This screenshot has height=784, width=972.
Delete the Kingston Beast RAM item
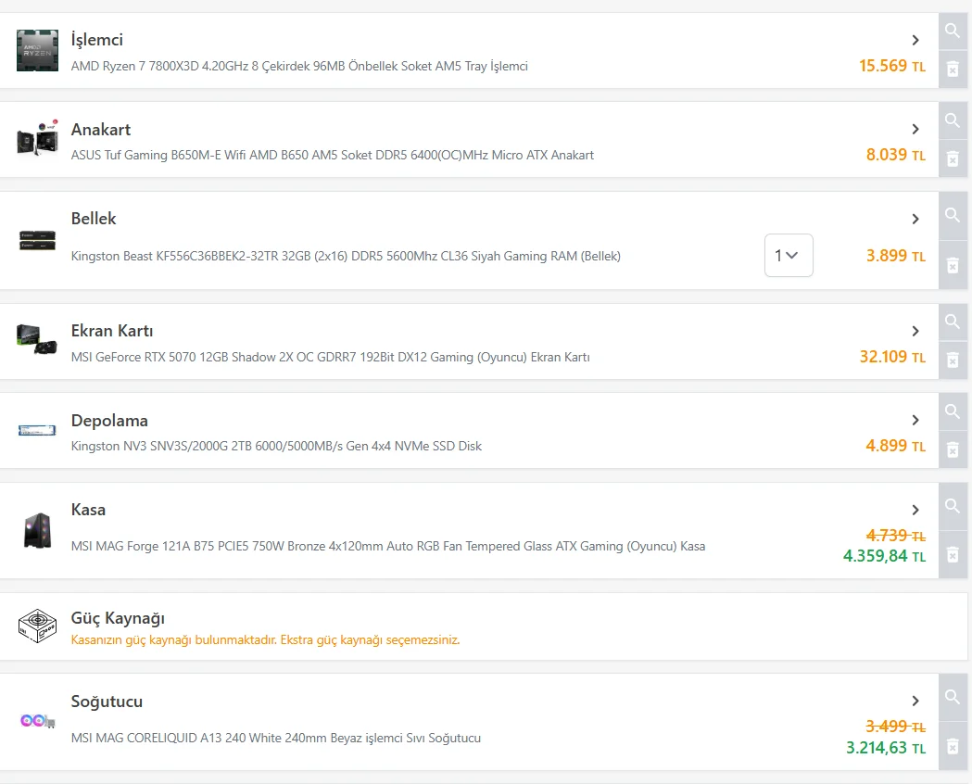952,266
